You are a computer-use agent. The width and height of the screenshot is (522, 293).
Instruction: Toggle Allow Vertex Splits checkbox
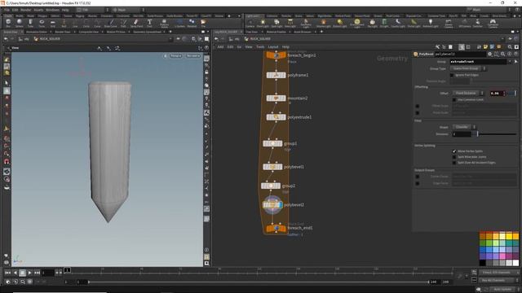tap(454, 151)
